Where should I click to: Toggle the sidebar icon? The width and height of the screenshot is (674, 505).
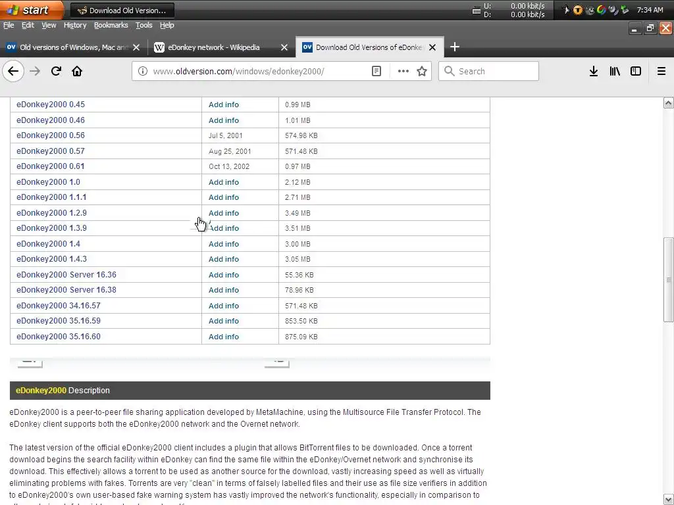[x=636, y=71]
